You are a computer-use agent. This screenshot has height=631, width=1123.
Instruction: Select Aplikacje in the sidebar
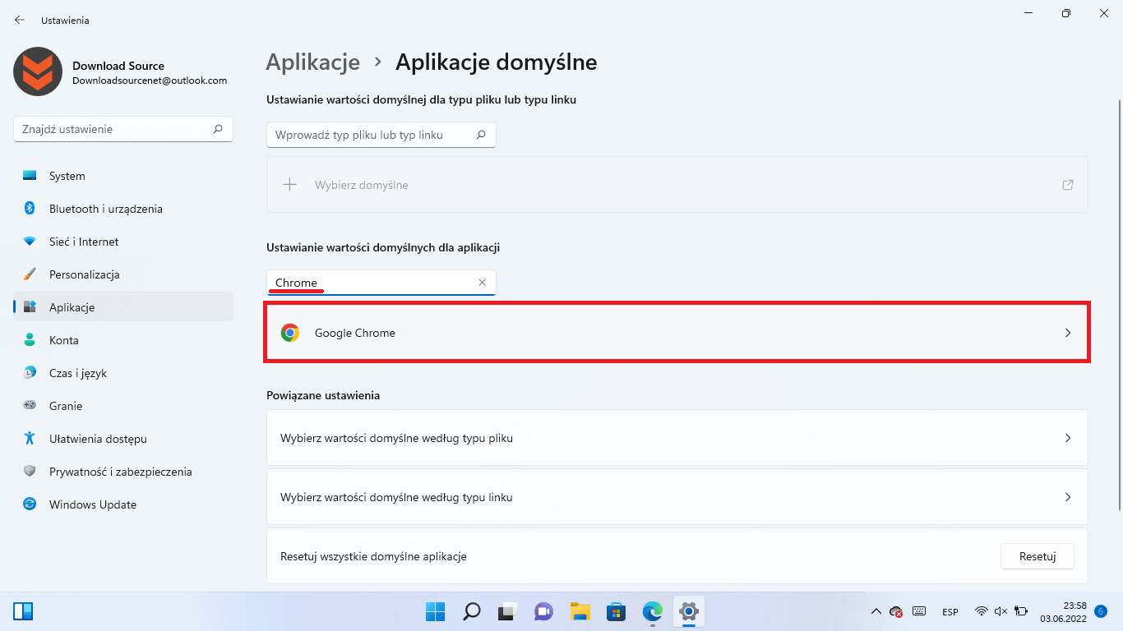(x=123, y=307)
